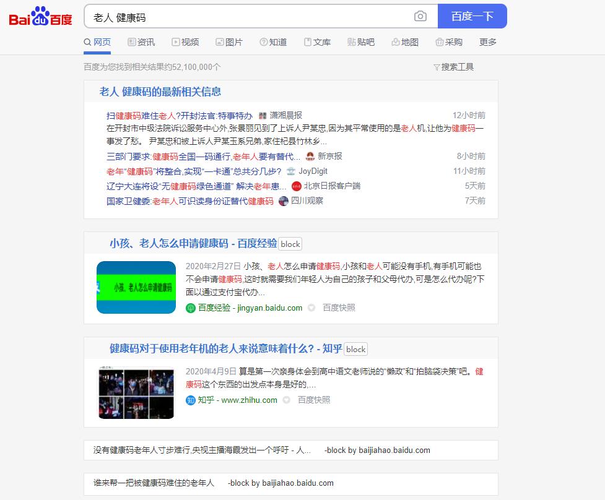This screenshot has height=500, width=605.
Task: Select the 知道 search category icon
Action: point(265,42)
